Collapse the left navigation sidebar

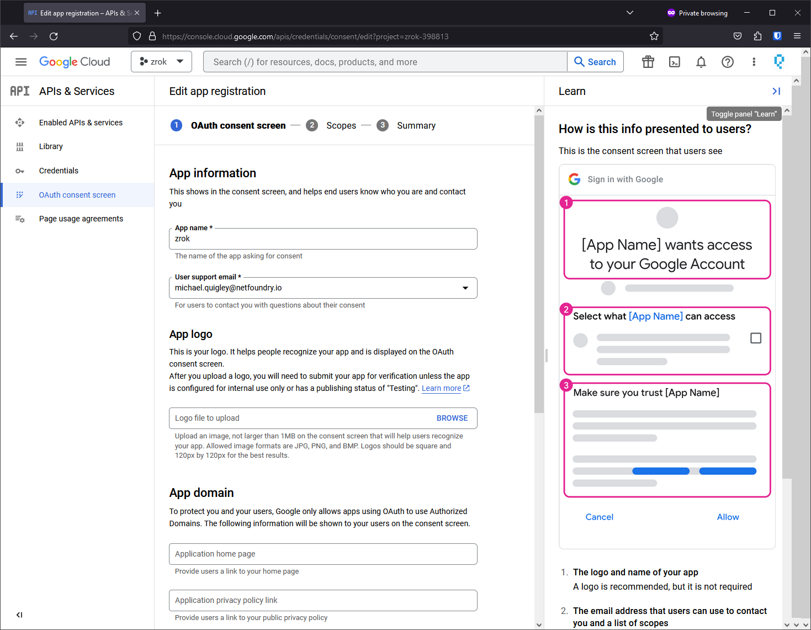coord(19,615)
